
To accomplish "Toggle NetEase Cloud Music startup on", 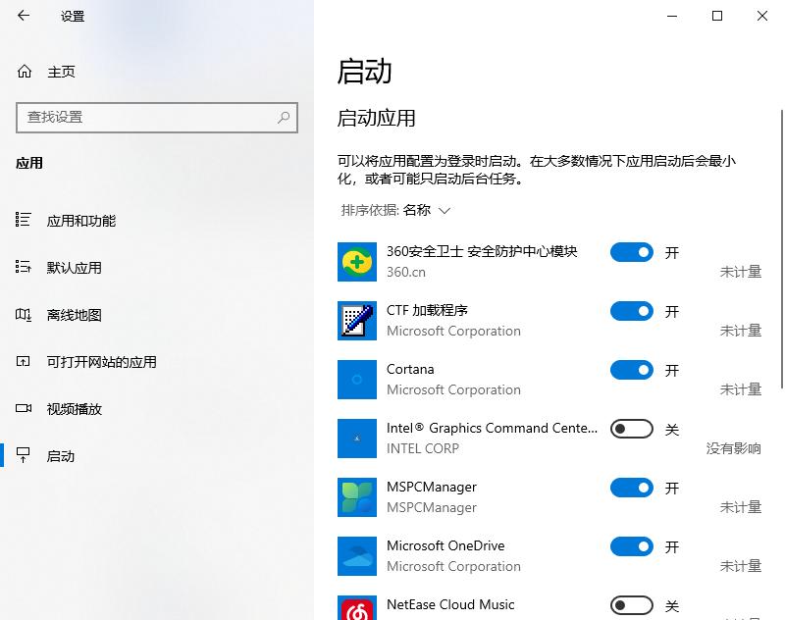I will 631,605.
